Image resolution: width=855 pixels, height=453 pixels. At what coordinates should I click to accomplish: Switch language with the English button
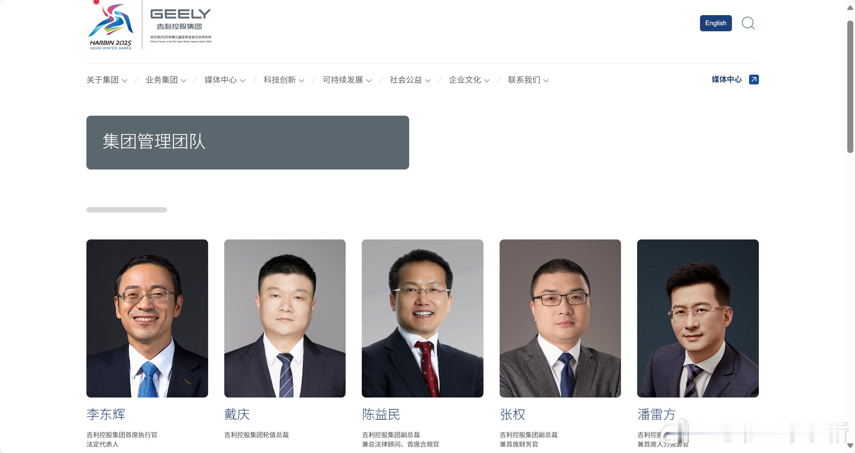716,23
